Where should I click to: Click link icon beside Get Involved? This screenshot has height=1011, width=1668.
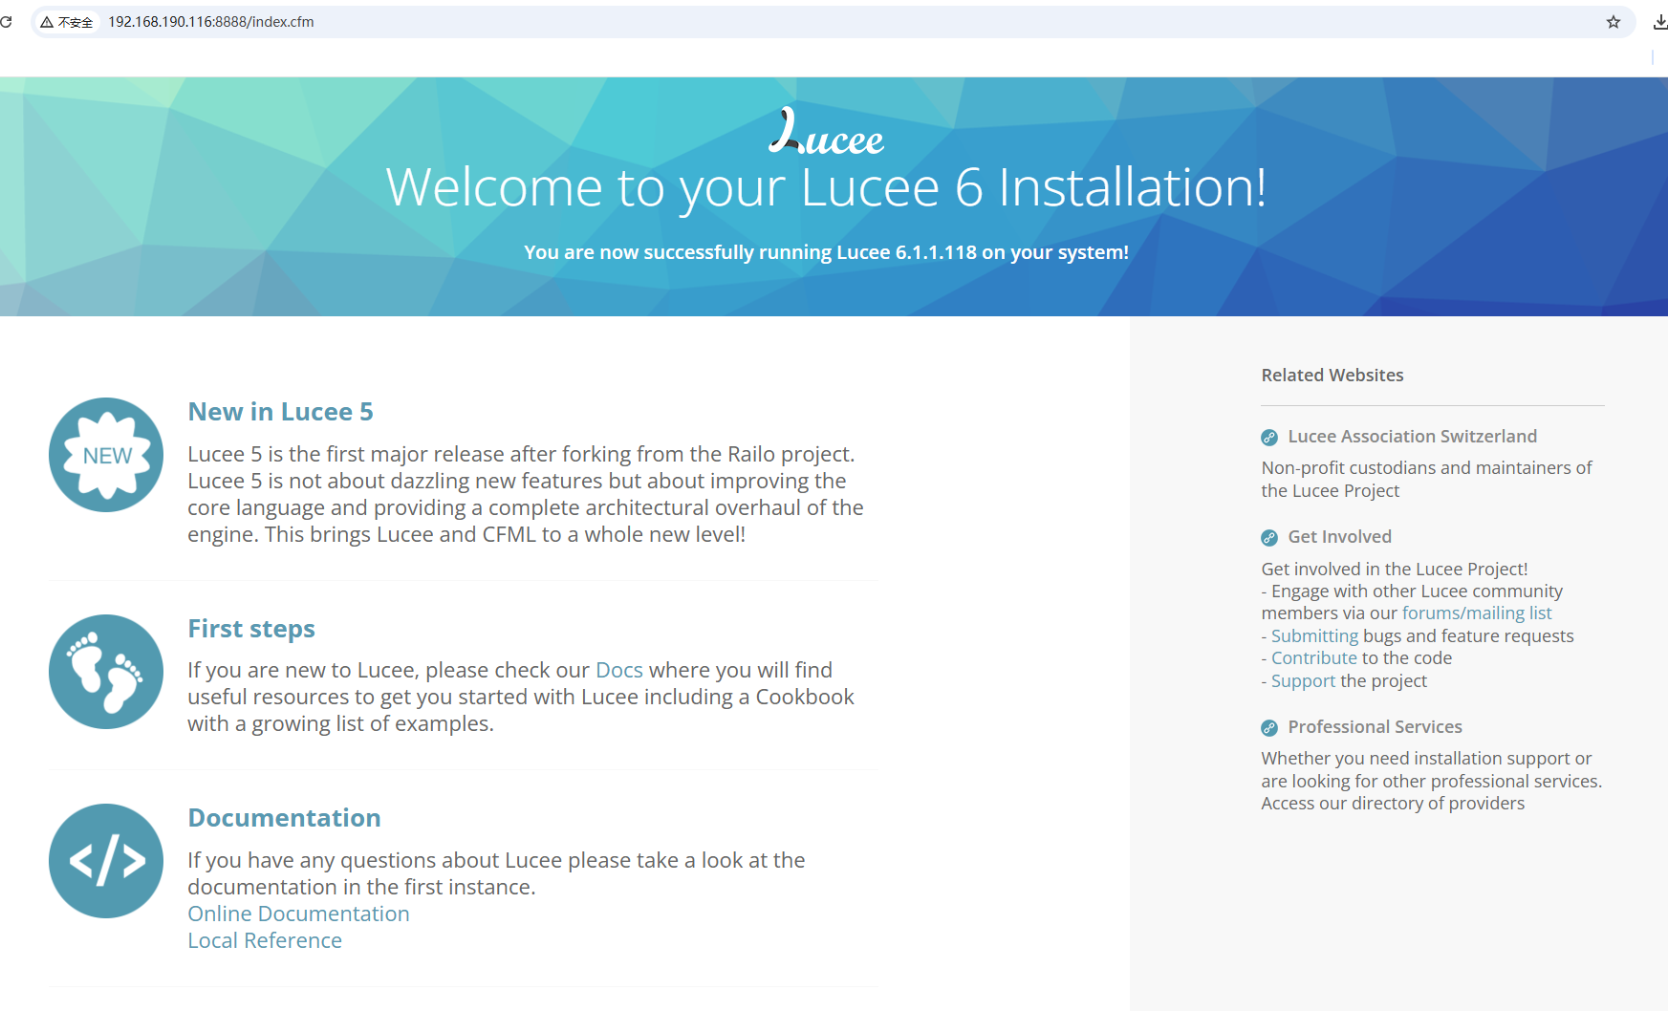coord(1269,538)
